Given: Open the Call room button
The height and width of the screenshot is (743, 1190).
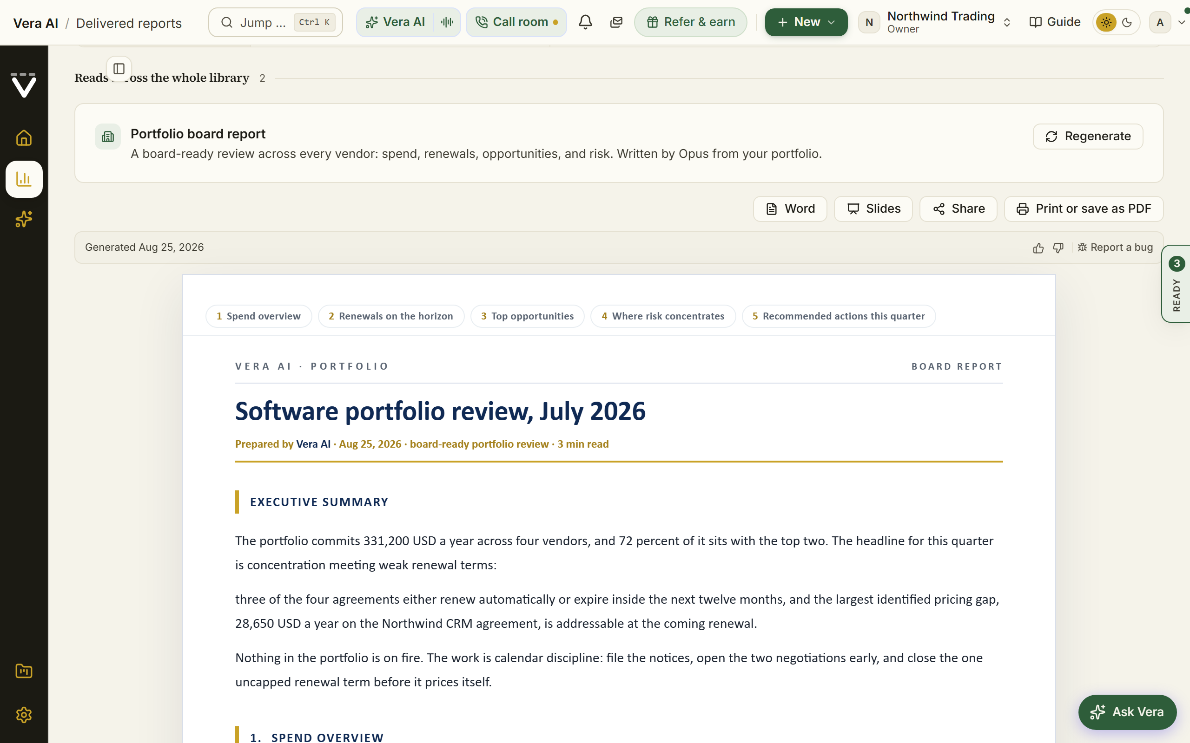Looking at the screenshot, I should point(516,22).
